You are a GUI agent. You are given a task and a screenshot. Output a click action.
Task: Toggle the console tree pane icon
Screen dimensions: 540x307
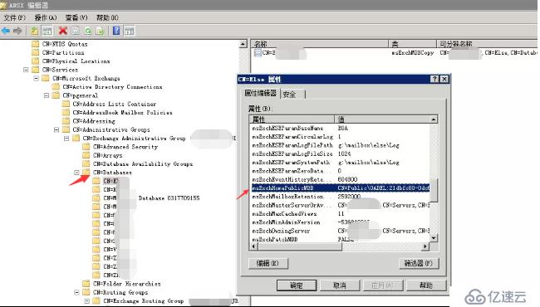pos(47,31)
